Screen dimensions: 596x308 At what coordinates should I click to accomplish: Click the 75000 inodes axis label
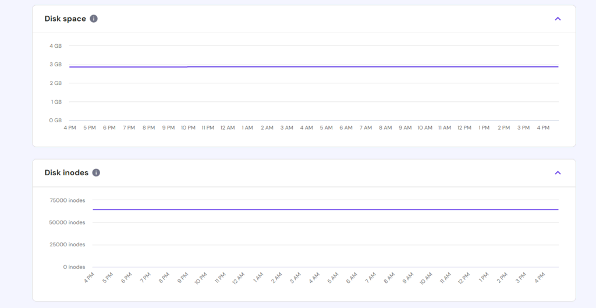tap(68, 200)
